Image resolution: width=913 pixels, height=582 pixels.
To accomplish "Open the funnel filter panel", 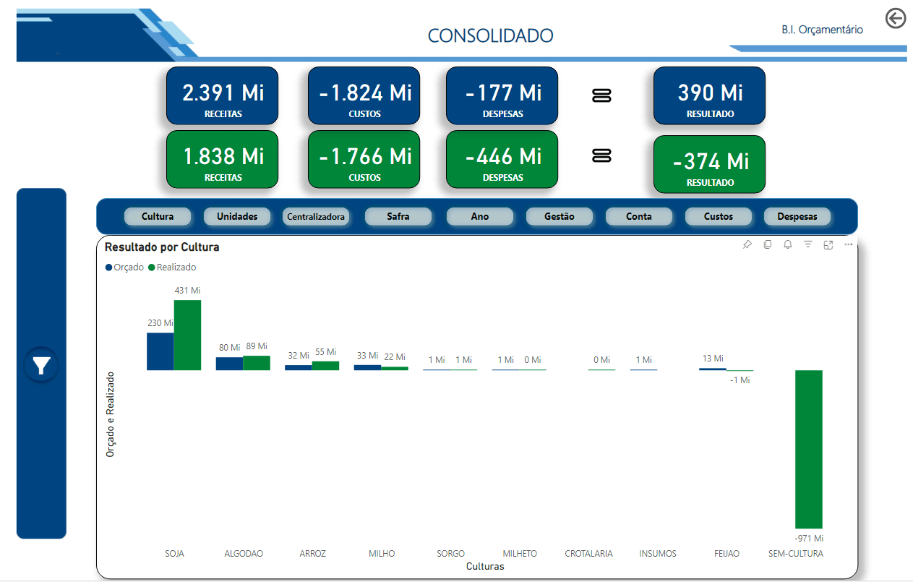I will coord(41,365).
